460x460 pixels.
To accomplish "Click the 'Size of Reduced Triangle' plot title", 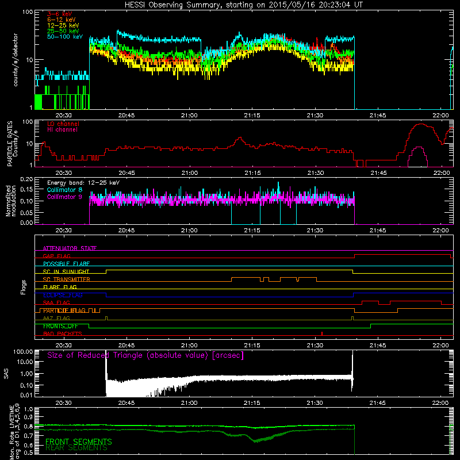I will click(145, 355).
